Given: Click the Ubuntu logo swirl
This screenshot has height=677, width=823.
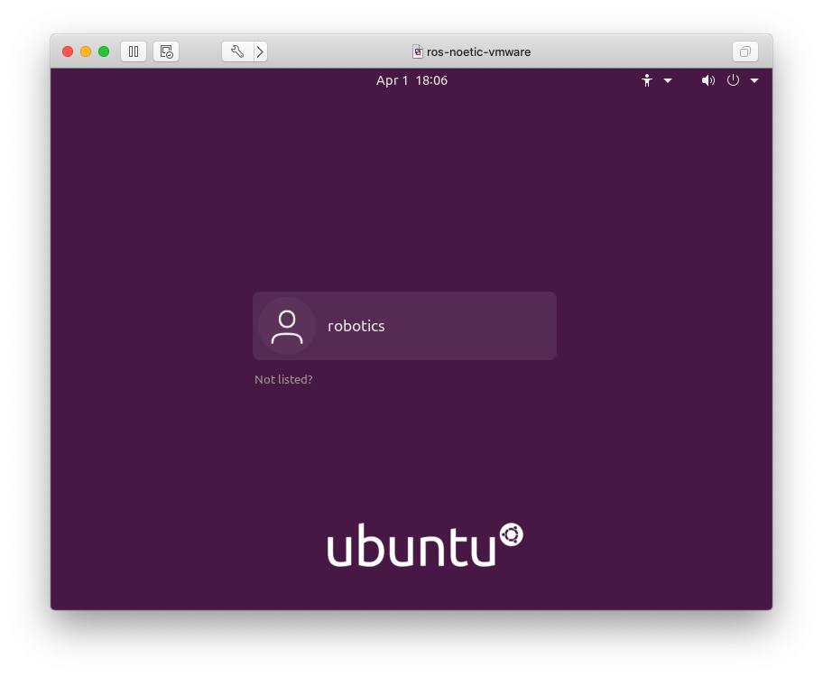Looking at the screenshot, I should [511, 534].
